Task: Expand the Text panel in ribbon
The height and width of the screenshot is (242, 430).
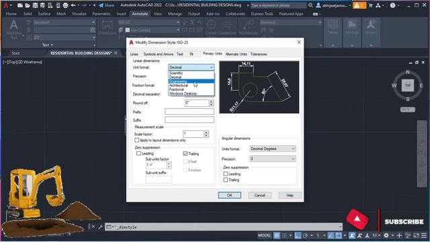Action: (x=48, y=45)
